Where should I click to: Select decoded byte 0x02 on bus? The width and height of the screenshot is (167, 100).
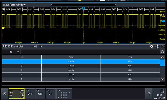tap(30, 9)
